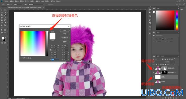
Task: Select the Path Selection arrow tool
Action: click(x=2, y=30)
